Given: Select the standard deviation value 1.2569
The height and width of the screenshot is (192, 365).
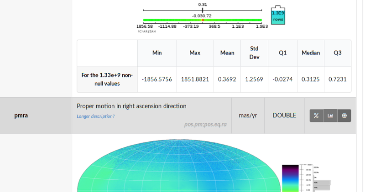Looking at the screenshot, I should [254, 80].
